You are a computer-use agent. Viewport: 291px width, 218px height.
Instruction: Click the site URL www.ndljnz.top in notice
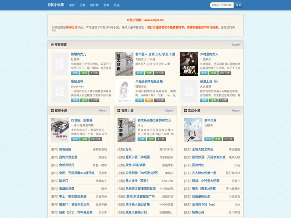coord(154,20)
